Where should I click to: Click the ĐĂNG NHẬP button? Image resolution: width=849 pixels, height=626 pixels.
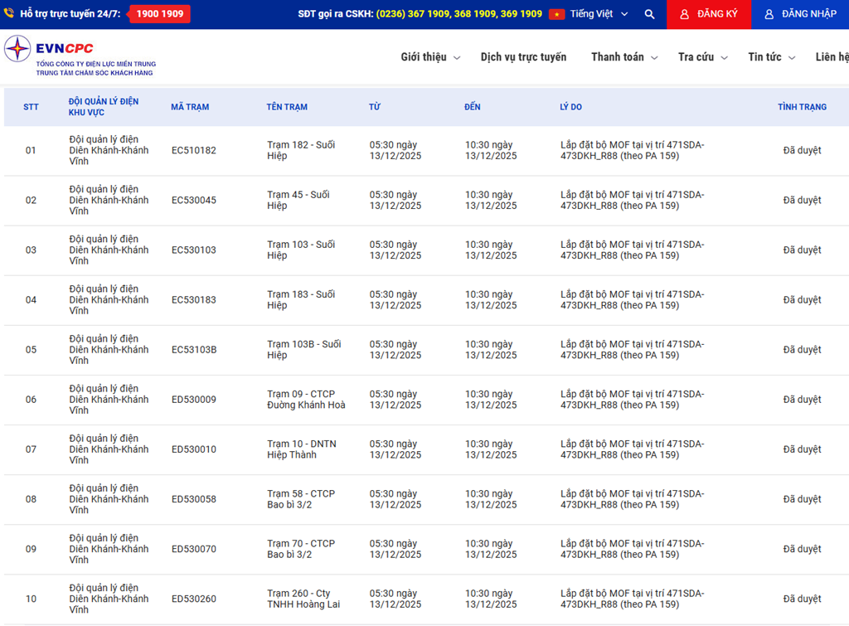[800, 14]
